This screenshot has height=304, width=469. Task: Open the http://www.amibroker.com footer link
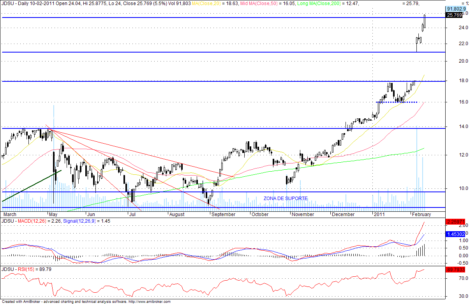point(150,302)
